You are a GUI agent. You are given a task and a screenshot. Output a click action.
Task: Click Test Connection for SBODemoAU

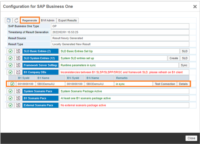click(165, 84)
